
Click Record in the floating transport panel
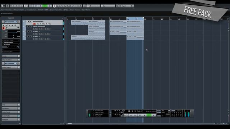[x=153, y=115]
